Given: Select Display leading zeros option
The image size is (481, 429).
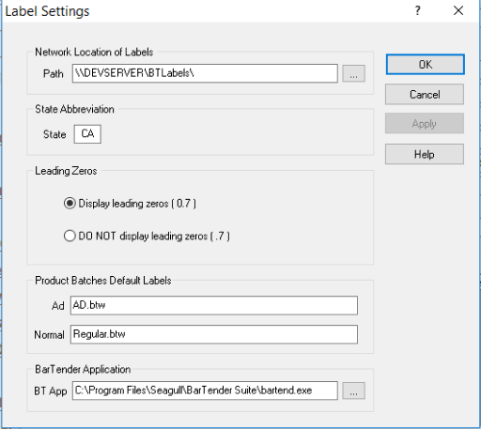Looking at the screenshot, I should pyautogui.click(x=70, y=204).
